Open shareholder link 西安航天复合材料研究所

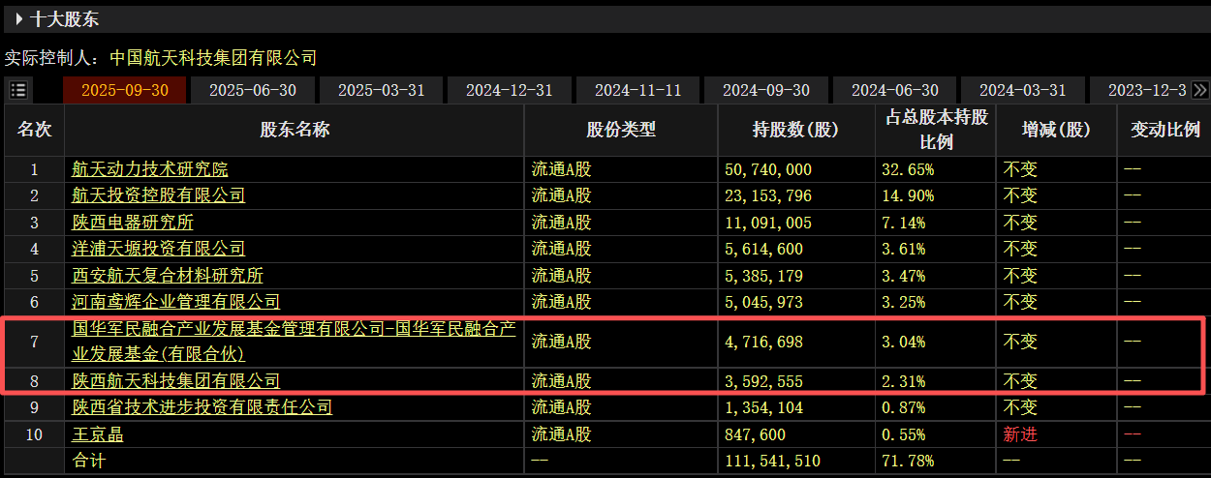[168, 276]
